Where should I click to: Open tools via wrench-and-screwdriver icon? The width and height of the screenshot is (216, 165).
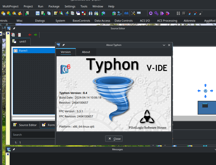133,13
